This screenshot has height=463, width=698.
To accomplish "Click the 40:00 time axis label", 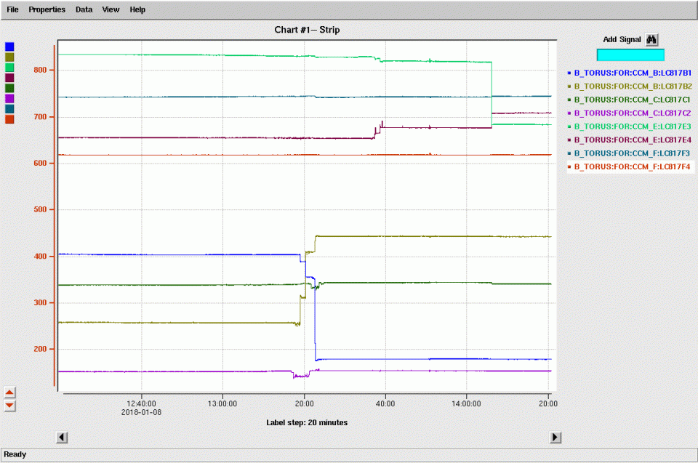I will [x=385, y=404].
